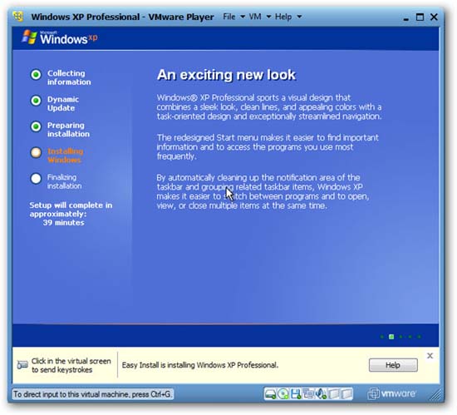Dismiss the Easy Install message bar

pos(430,356)
